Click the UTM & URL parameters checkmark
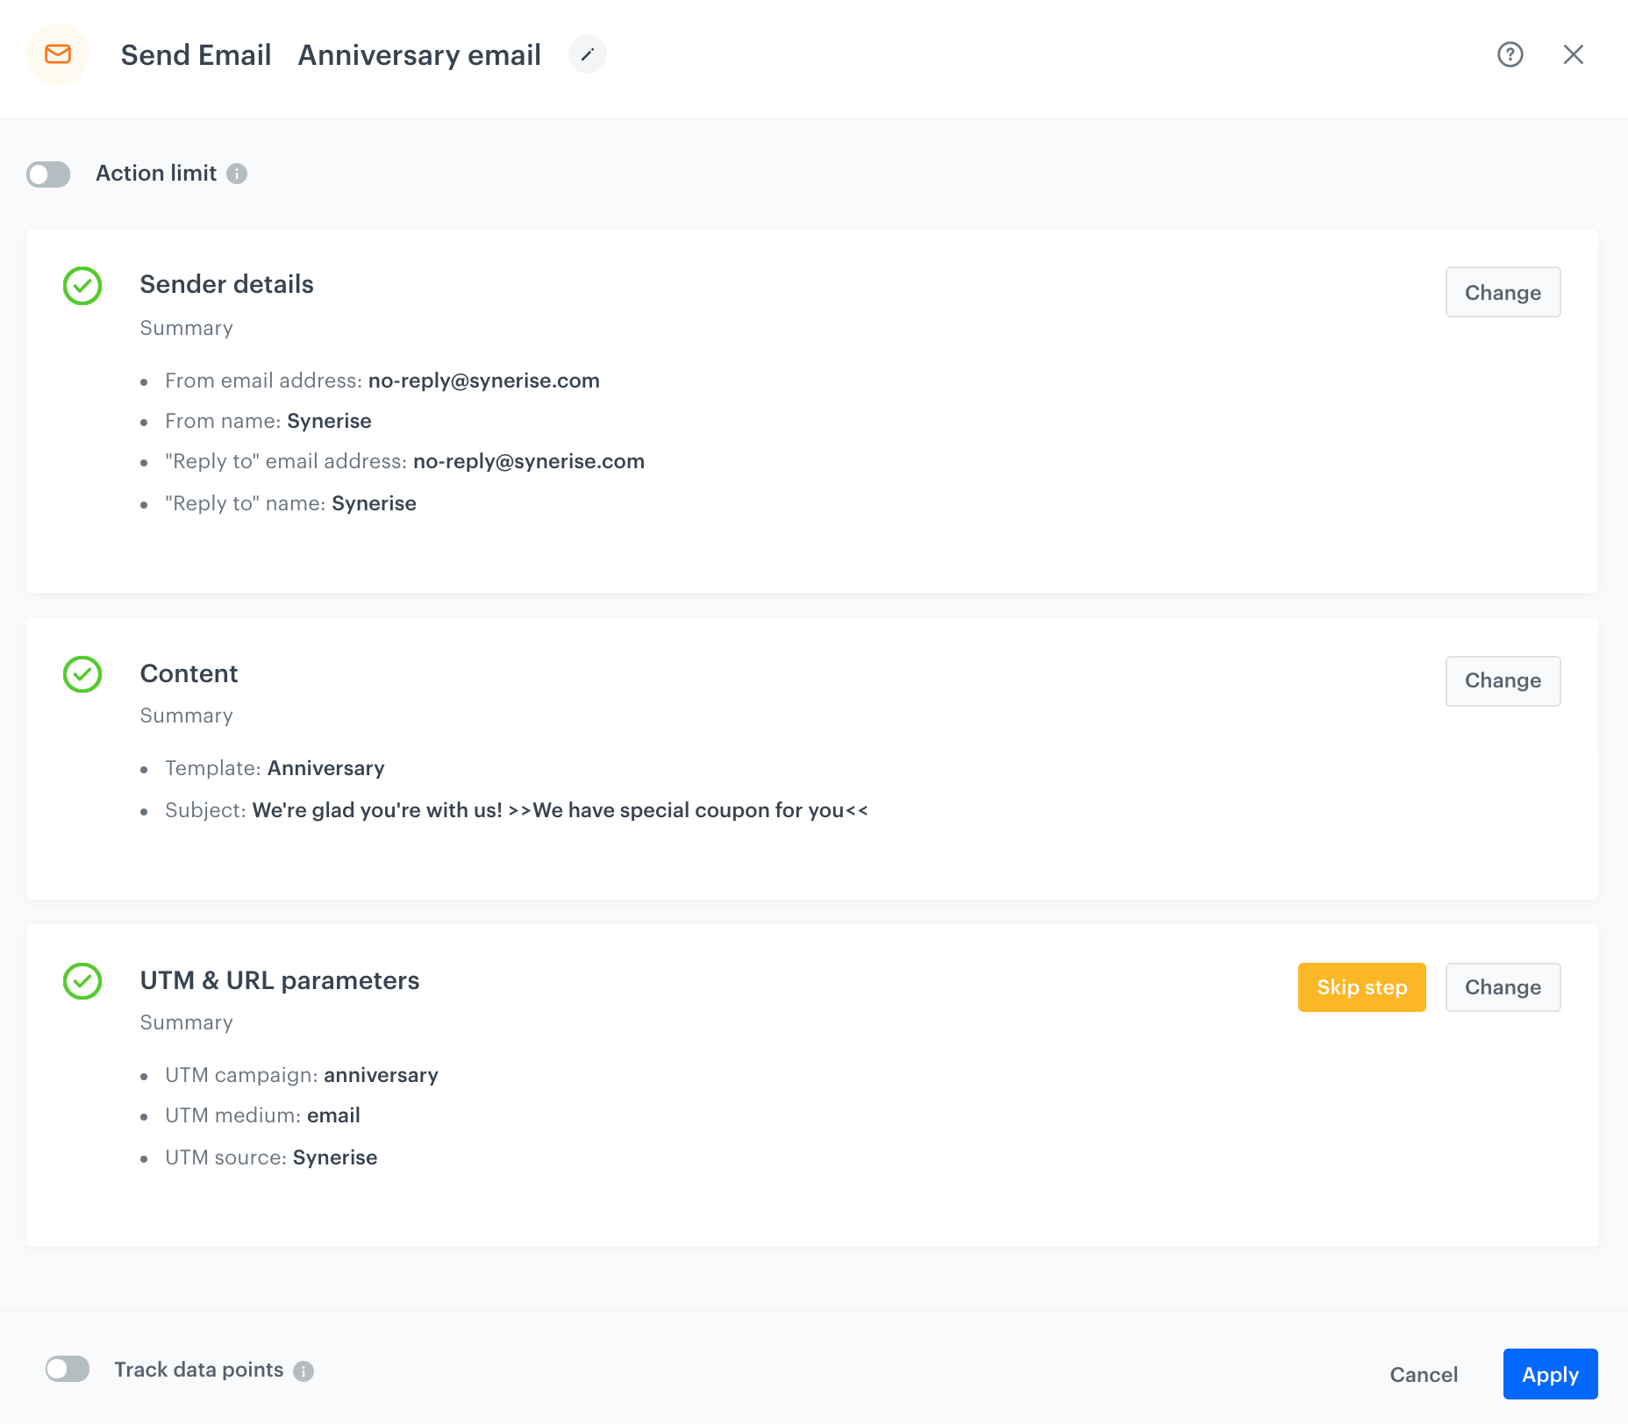 pos(82,981)
